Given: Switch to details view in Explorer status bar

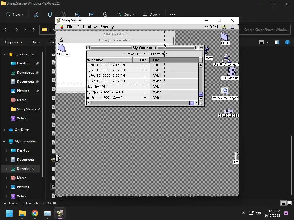Looking at the screenshot, I should [283, 203].
